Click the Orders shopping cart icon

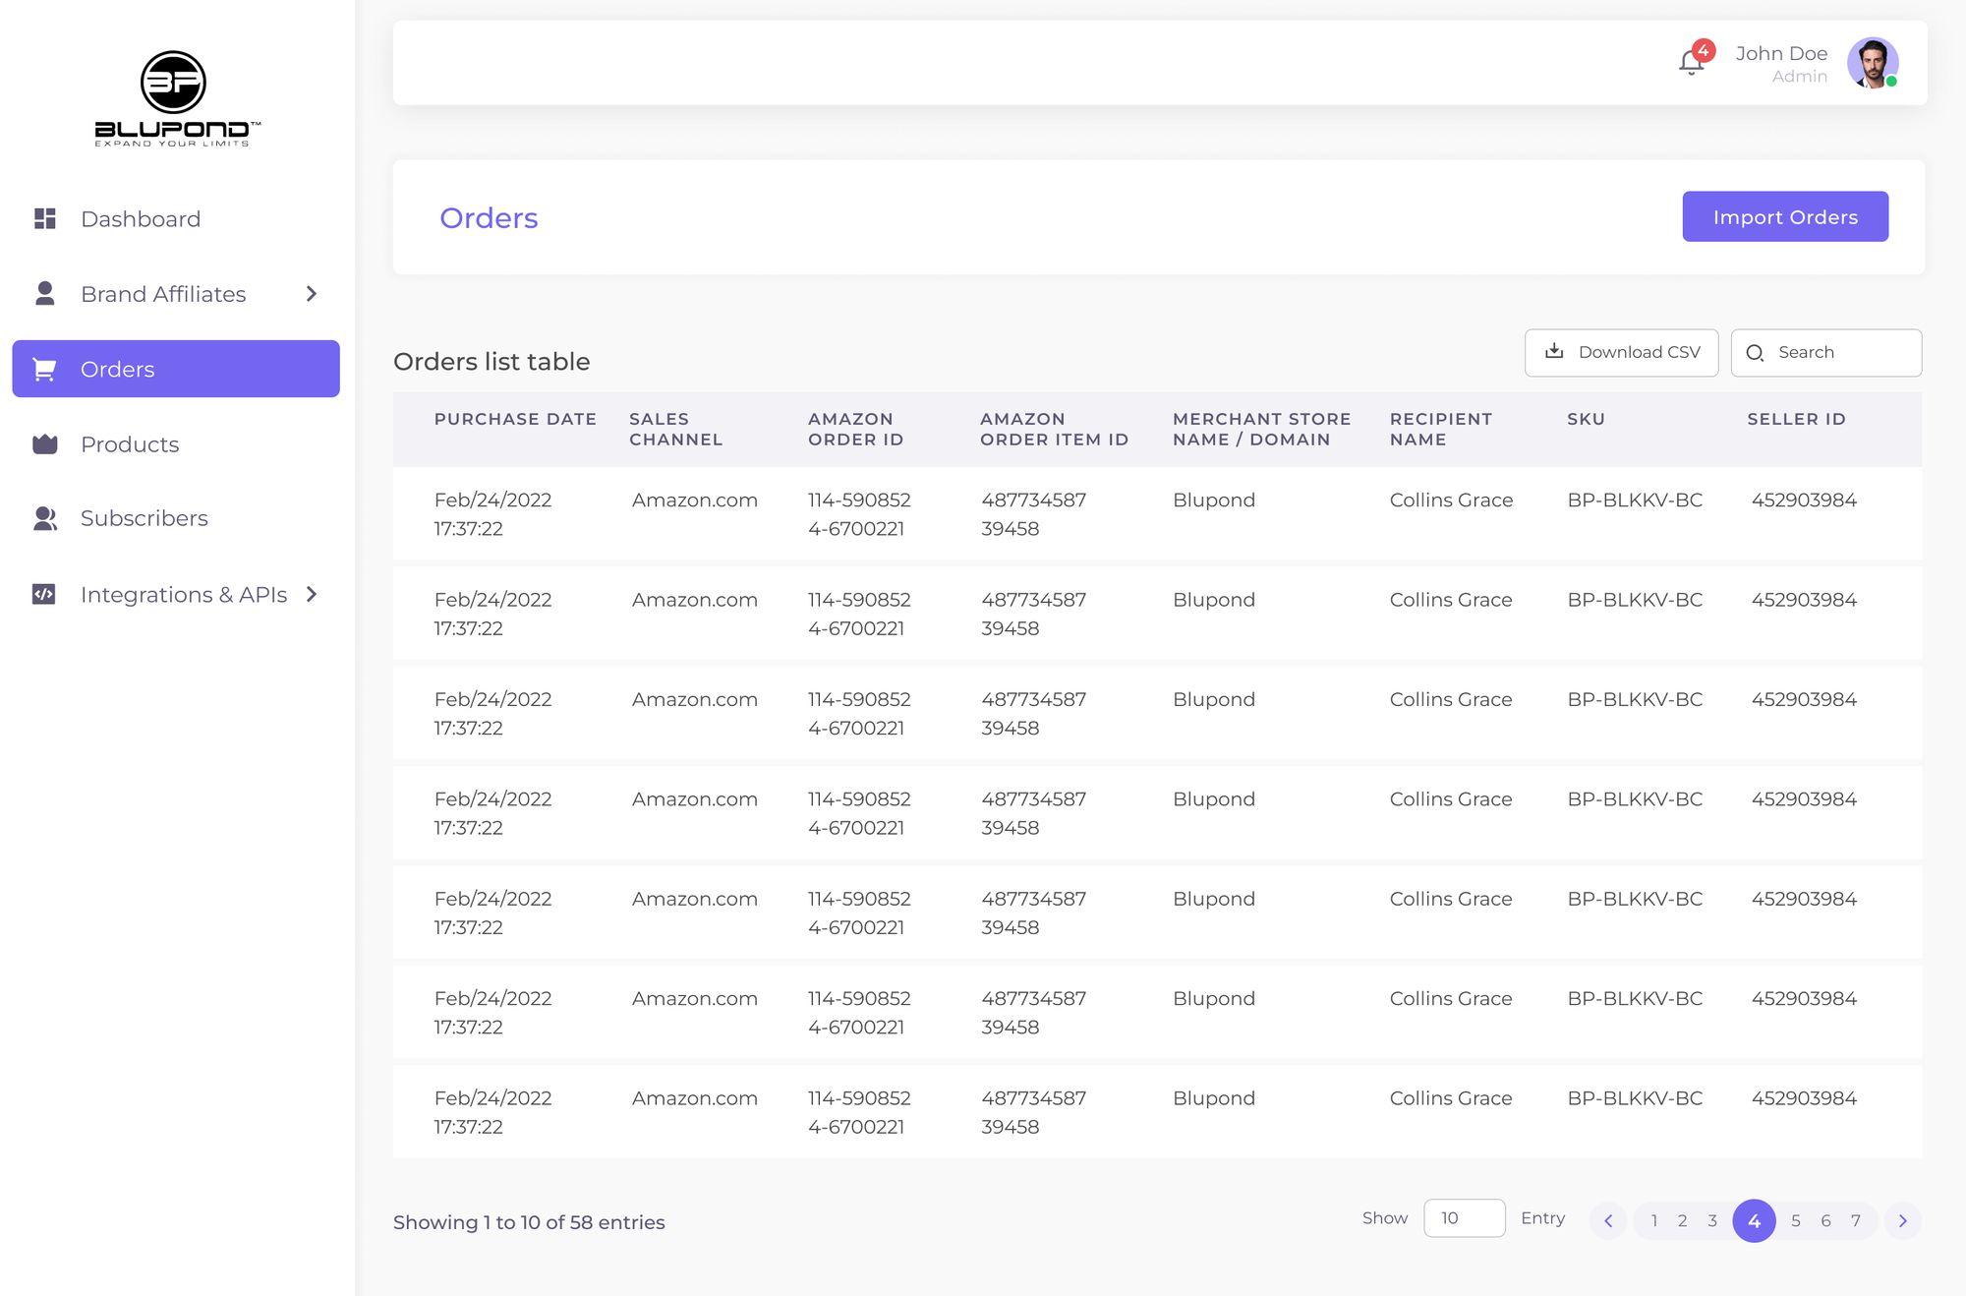coord(45,370)
